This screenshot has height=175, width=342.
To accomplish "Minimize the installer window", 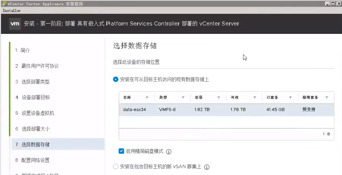I will click(328, 4).
